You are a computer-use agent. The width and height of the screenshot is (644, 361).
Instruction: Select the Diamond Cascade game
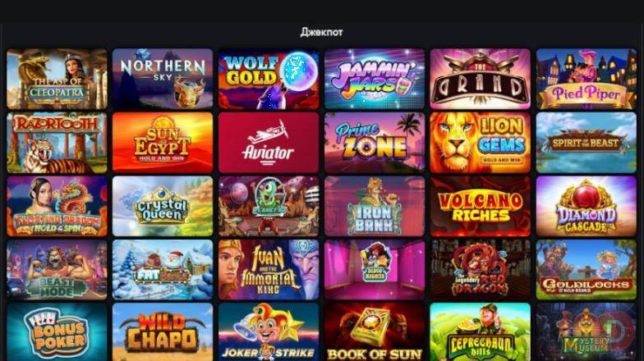pos(586,207)
